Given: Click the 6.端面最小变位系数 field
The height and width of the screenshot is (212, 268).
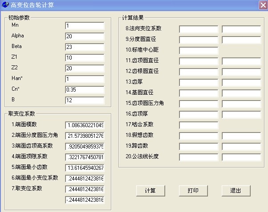Looking at the screenshot, I should pos(85,179).
